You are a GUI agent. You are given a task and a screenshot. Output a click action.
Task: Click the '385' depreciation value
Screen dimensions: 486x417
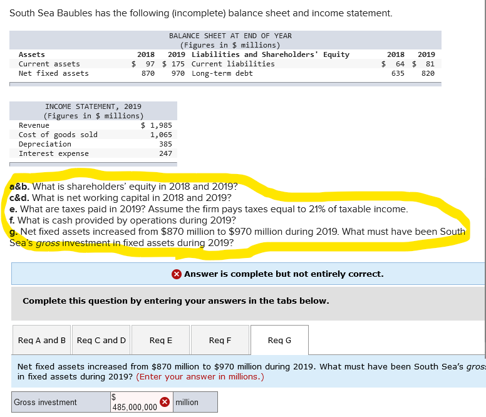pyautogui.click(x=165, y=144)
